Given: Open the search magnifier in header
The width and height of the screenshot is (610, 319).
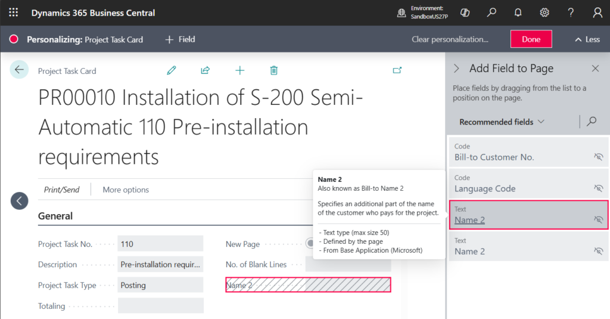Looking at the screenshot, I should (492, 13).
